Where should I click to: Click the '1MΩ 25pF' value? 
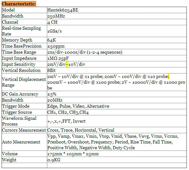58,58
